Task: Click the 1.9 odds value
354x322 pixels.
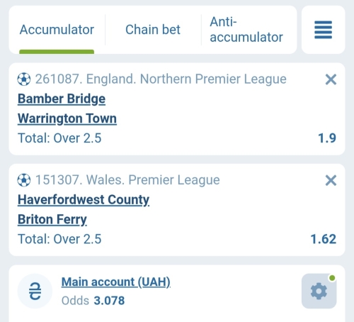Action: [x=327, y=138]
